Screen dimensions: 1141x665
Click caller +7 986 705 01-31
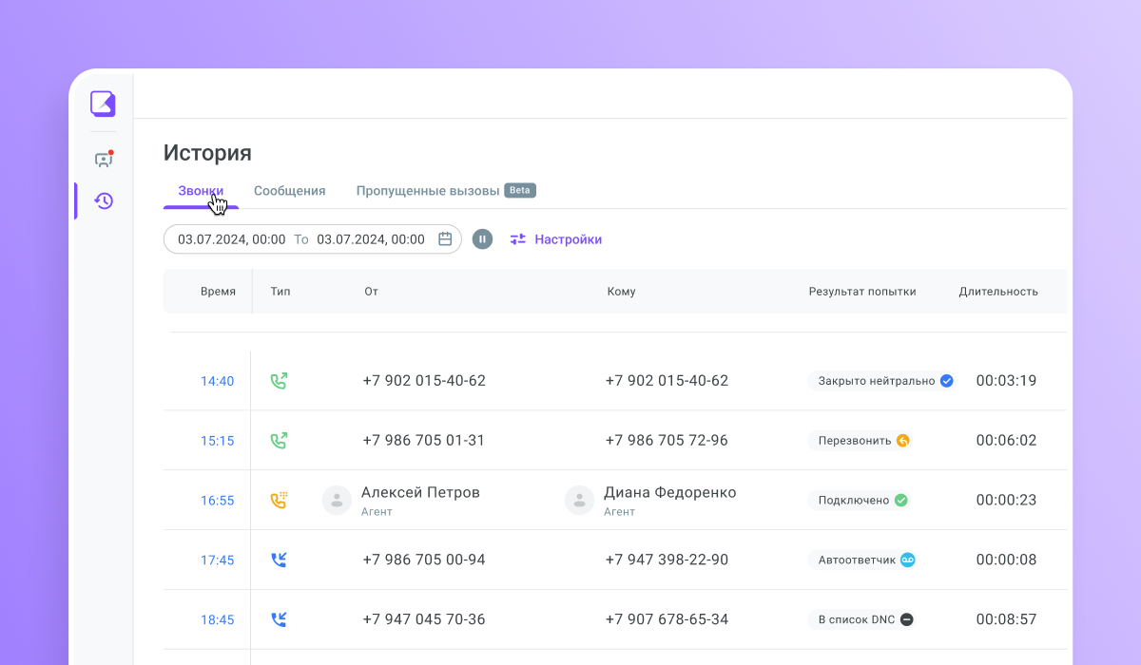coord(424,441)
